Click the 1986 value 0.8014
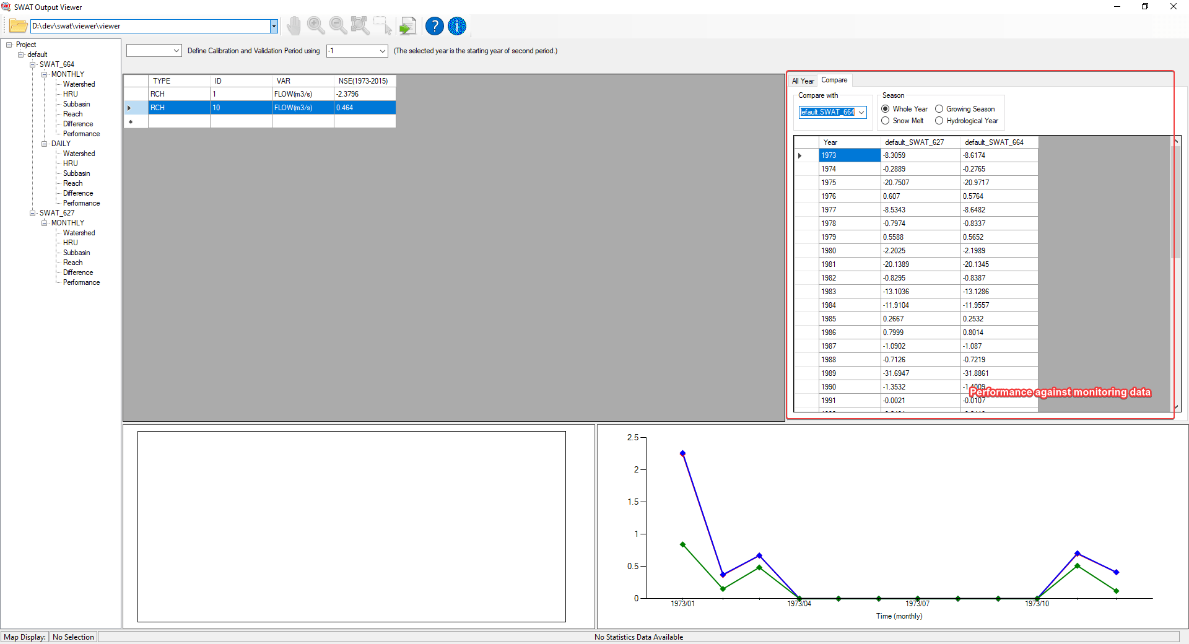The image size is (1189, 644). (x=999, y=333)
